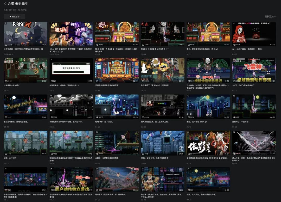This screenshot has height=202, width=281.
Task: Open video 1 thumbnail with 你约完了 caption
Action: pos(25,34)
